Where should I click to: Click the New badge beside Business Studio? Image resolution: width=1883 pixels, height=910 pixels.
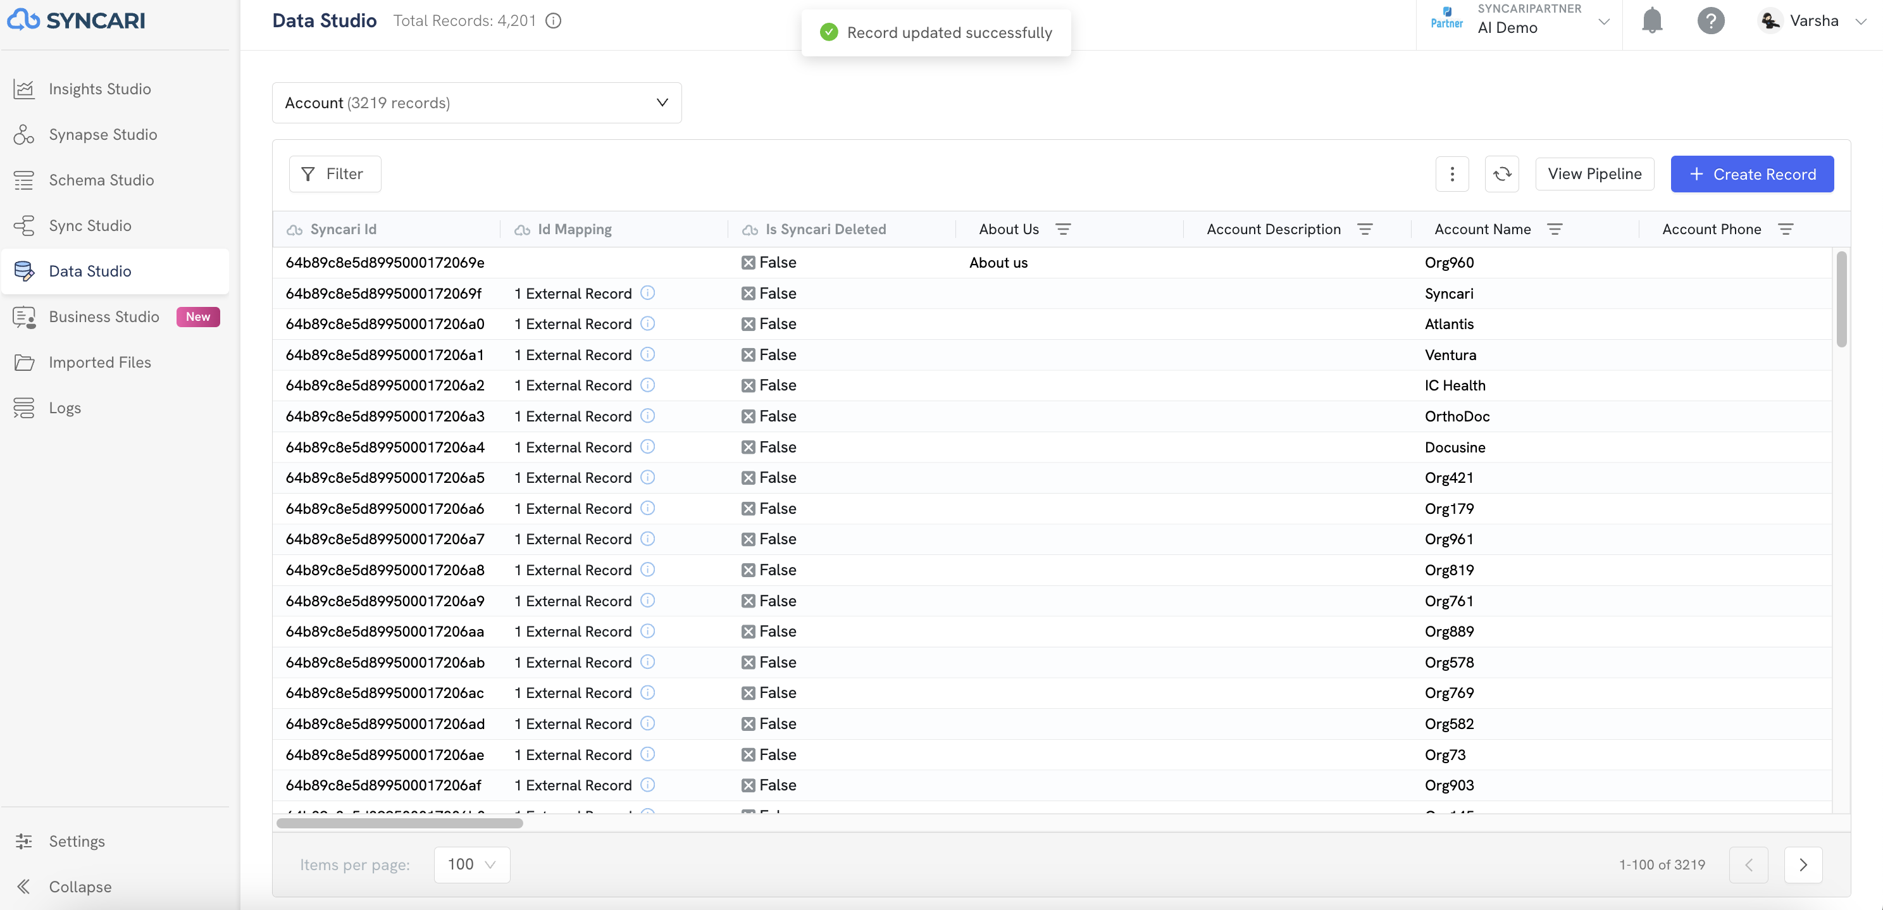click(x=198, y=316)
